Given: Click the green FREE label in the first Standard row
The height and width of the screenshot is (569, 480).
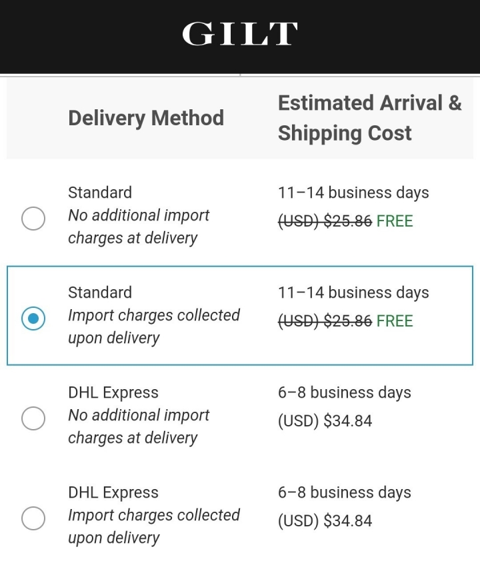Looking at the screenshot, I should pyautogui.click(x=395, y=221).
